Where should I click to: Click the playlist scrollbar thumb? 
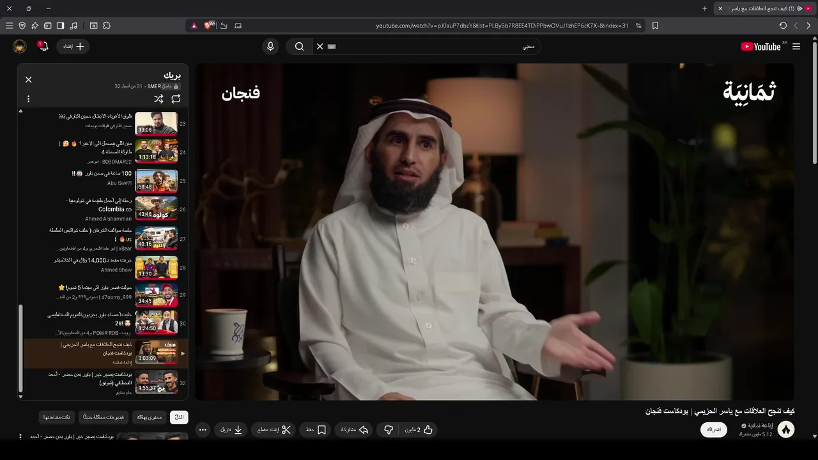(x=20, y=348)
